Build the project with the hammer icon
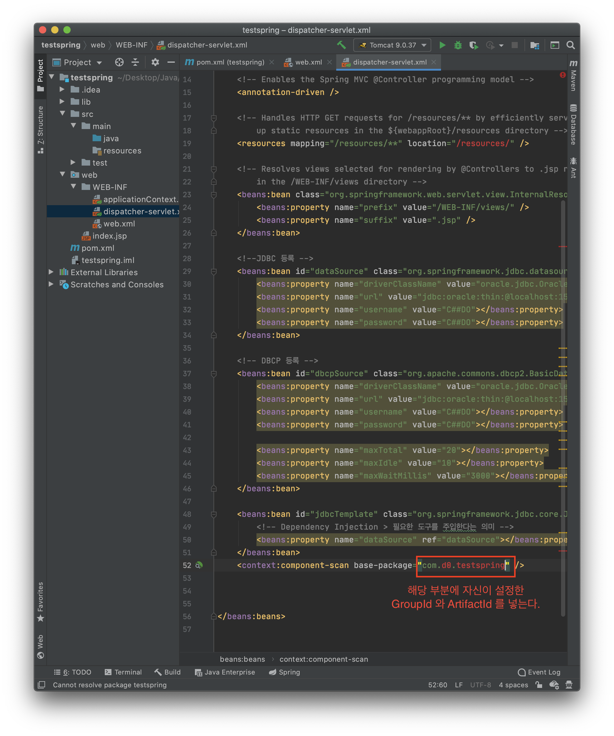614x736 pixels. tap(341, 45)
